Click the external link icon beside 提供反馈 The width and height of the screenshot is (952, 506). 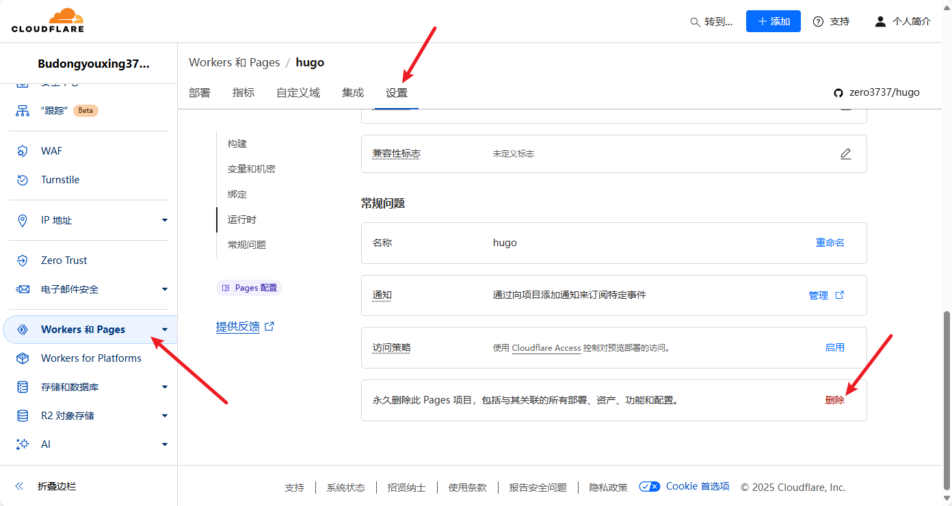pyautogui.click(x=269, y=327)
